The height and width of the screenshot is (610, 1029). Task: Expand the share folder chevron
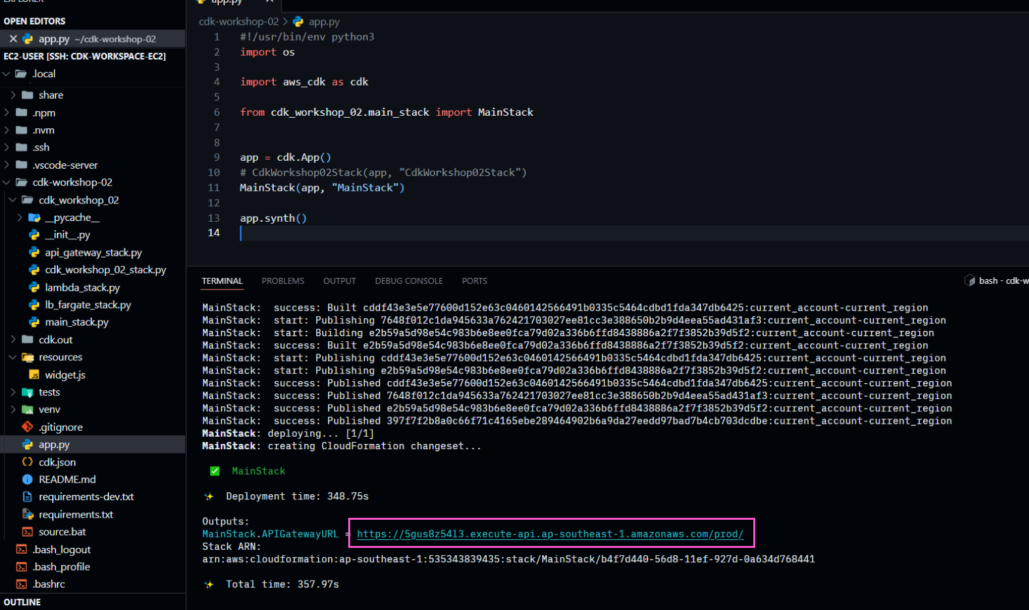tap(13, 95)
